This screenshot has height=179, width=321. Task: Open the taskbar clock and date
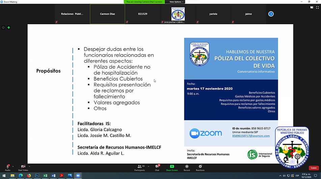[306, 176]
